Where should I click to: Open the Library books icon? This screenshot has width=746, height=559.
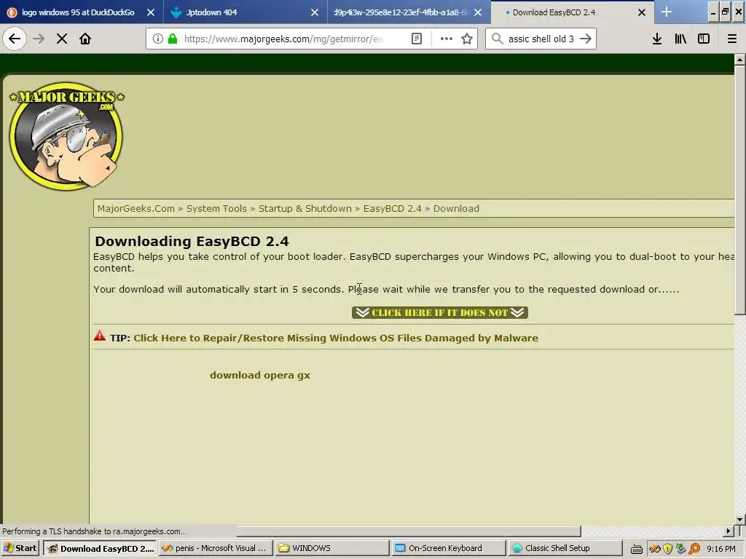[x=680, y=39]
